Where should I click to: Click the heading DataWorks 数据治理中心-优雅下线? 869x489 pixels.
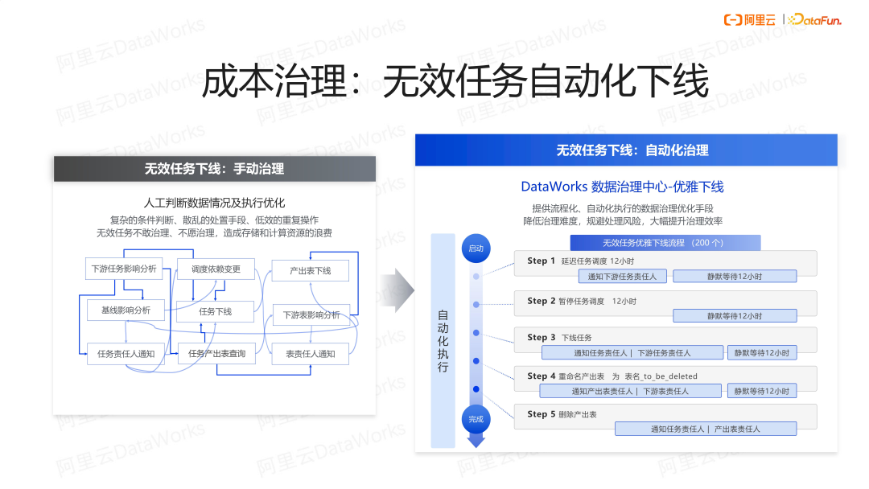coord(622,187)
